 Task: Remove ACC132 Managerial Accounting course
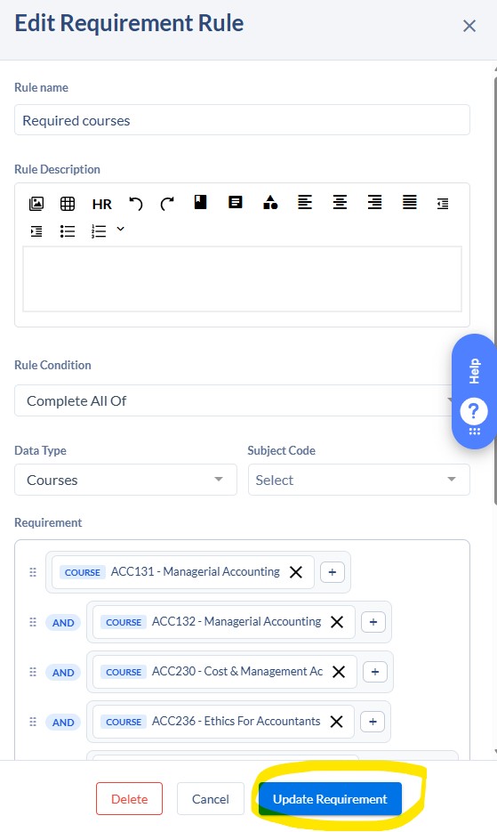[337, 622]
